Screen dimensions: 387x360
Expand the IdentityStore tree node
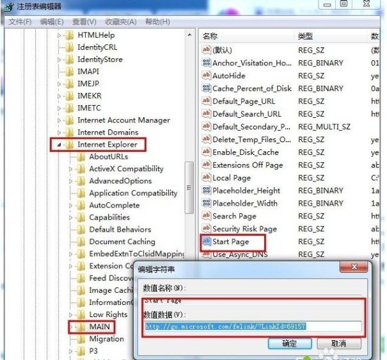click(59, 60)
